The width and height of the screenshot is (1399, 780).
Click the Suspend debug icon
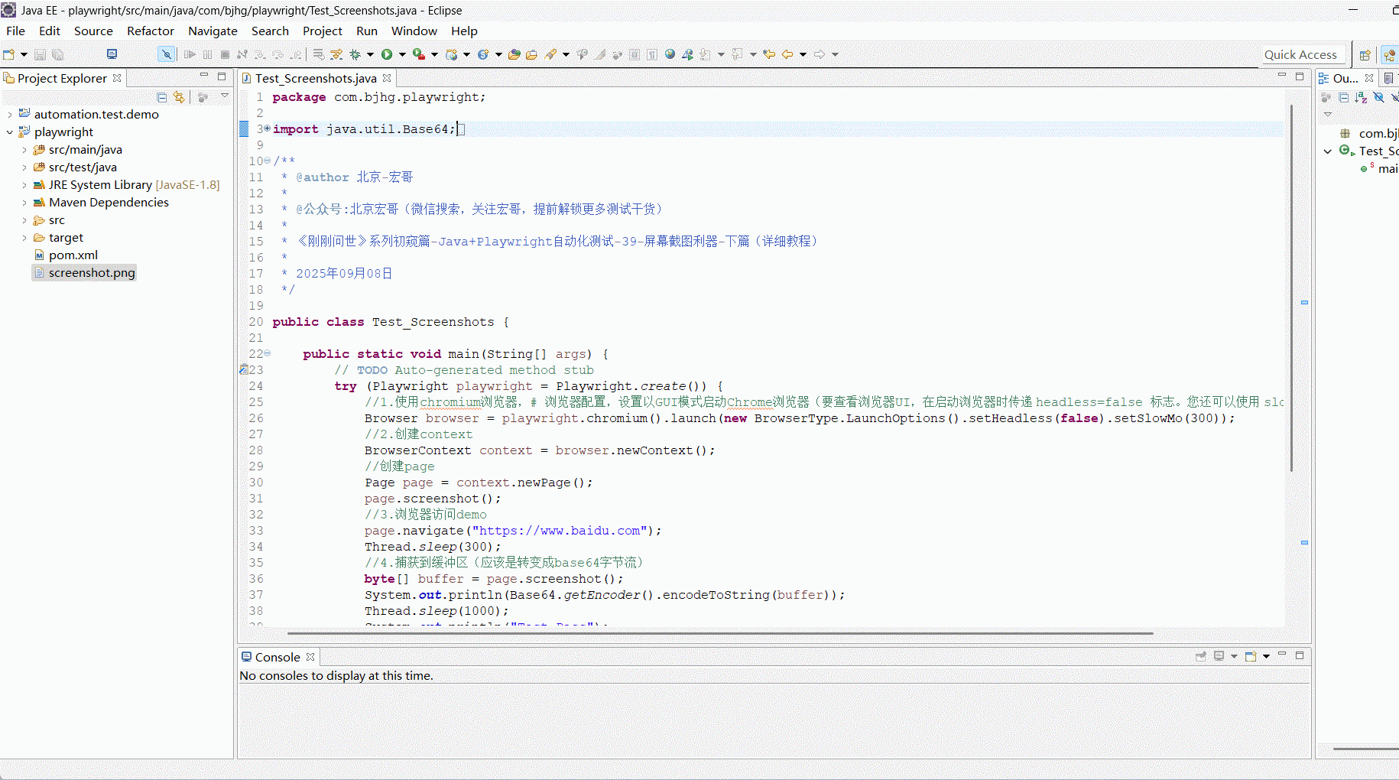[207, 54]
